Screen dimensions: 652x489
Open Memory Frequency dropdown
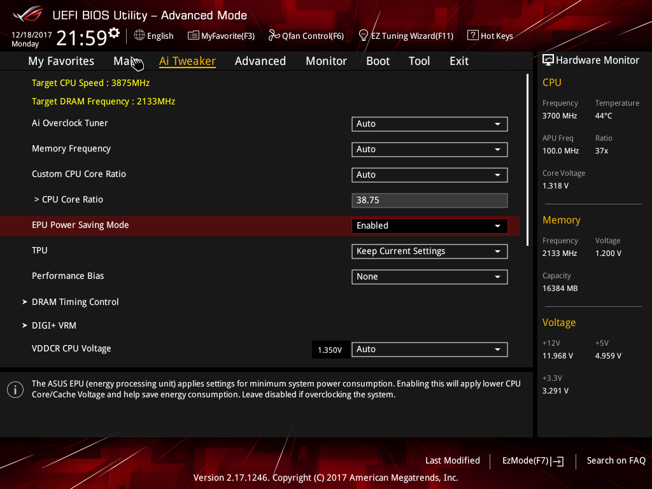point(430,149)
